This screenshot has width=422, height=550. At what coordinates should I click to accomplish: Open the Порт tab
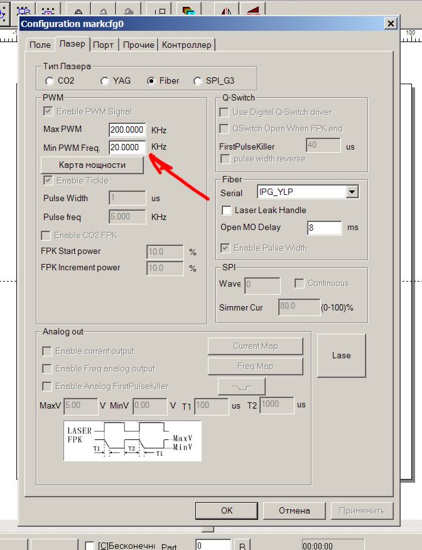click(103, 45)
